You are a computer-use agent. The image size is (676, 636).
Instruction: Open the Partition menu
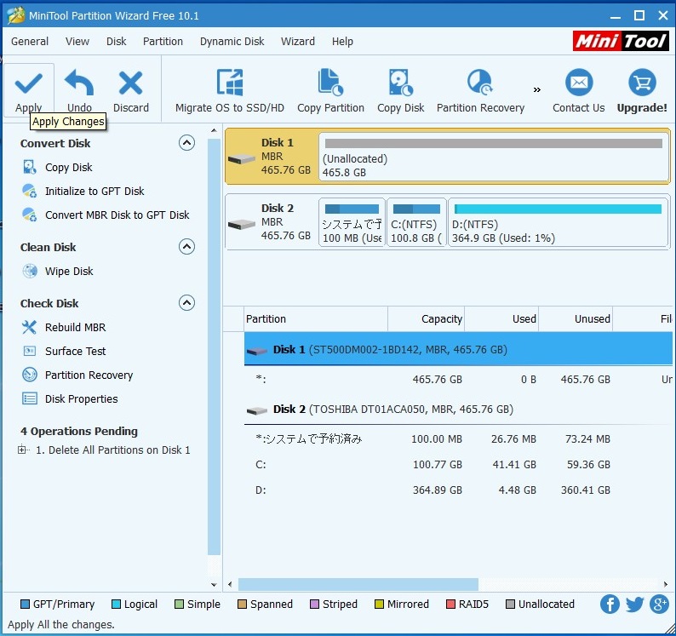click(163, 42)
